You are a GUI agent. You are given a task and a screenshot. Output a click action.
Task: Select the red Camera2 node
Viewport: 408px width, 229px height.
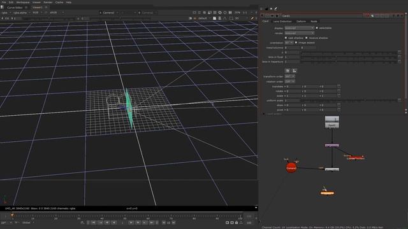(x=291, y=168)
